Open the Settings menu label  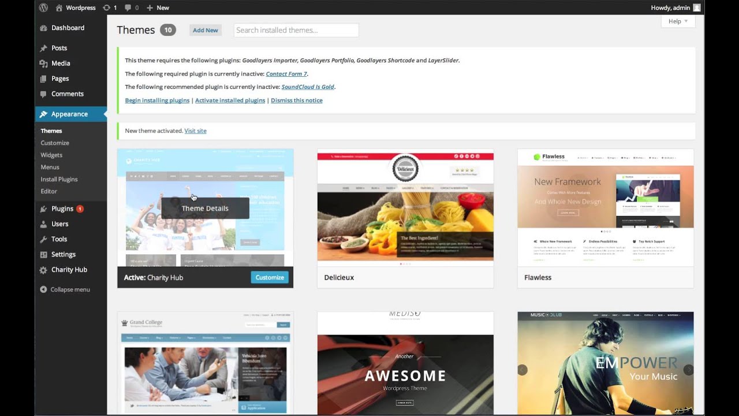click(x=64, y=254)
